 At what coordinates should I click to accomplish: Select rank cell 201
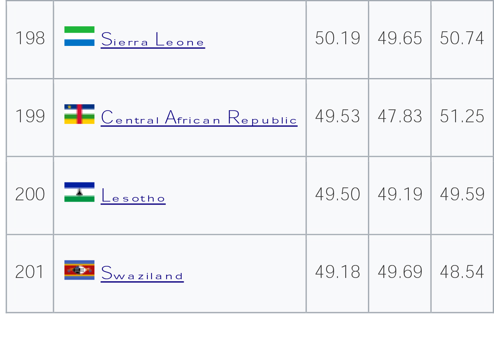(30, 273)
